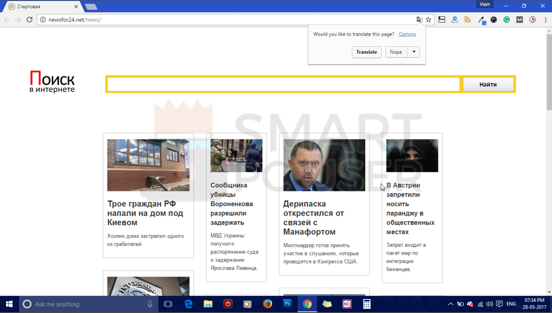Click the Google Translate icon in address bar

tap(419, 19)
